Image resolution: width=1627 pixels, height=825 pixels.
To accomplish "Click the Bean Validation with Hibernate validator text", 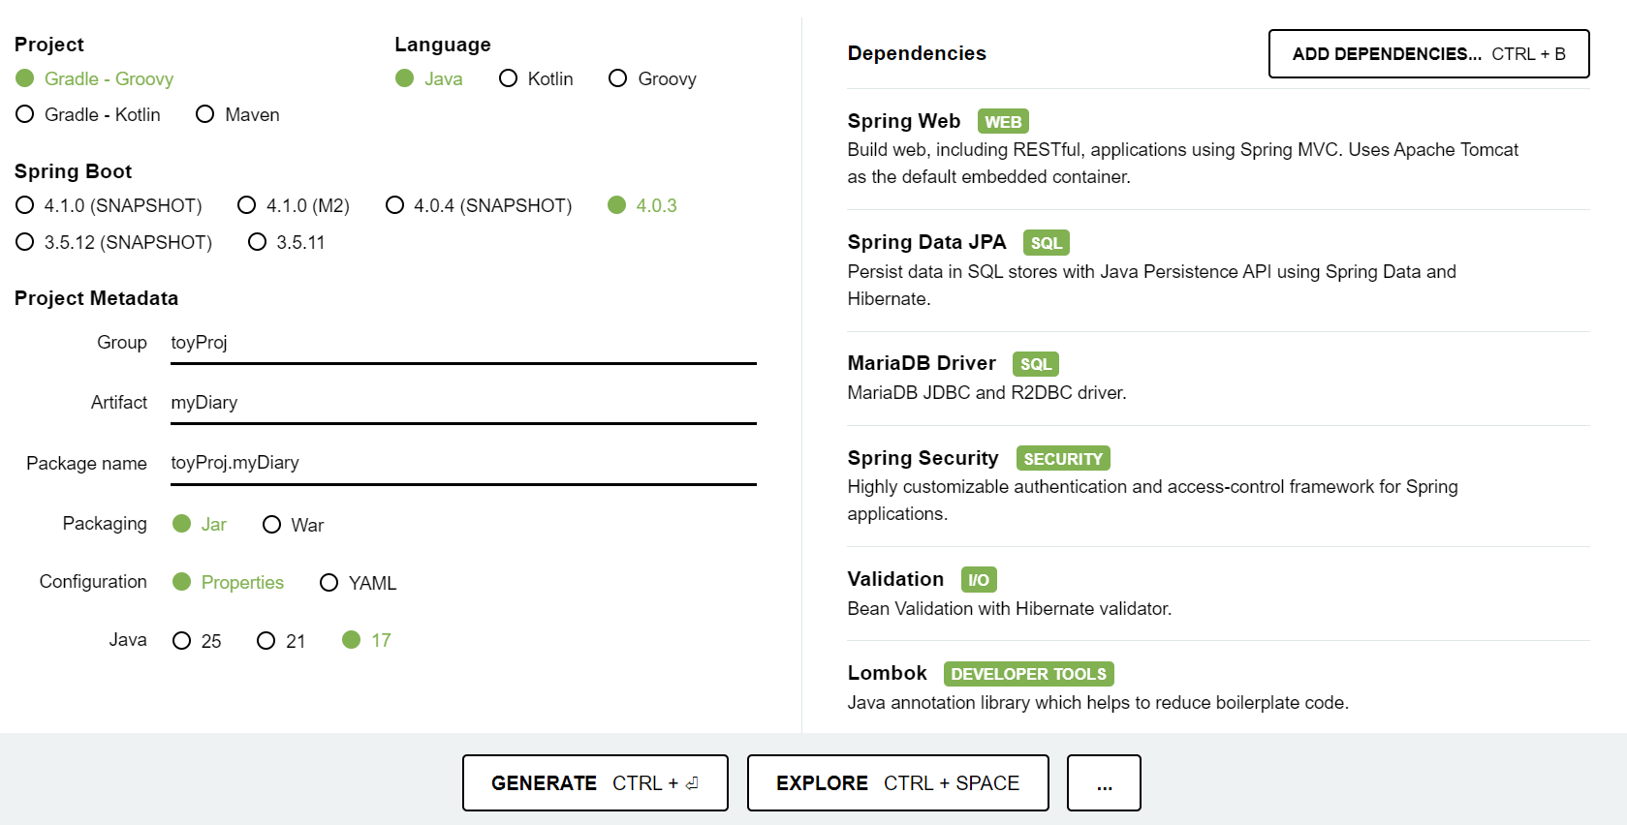I will pos(1010,609).
